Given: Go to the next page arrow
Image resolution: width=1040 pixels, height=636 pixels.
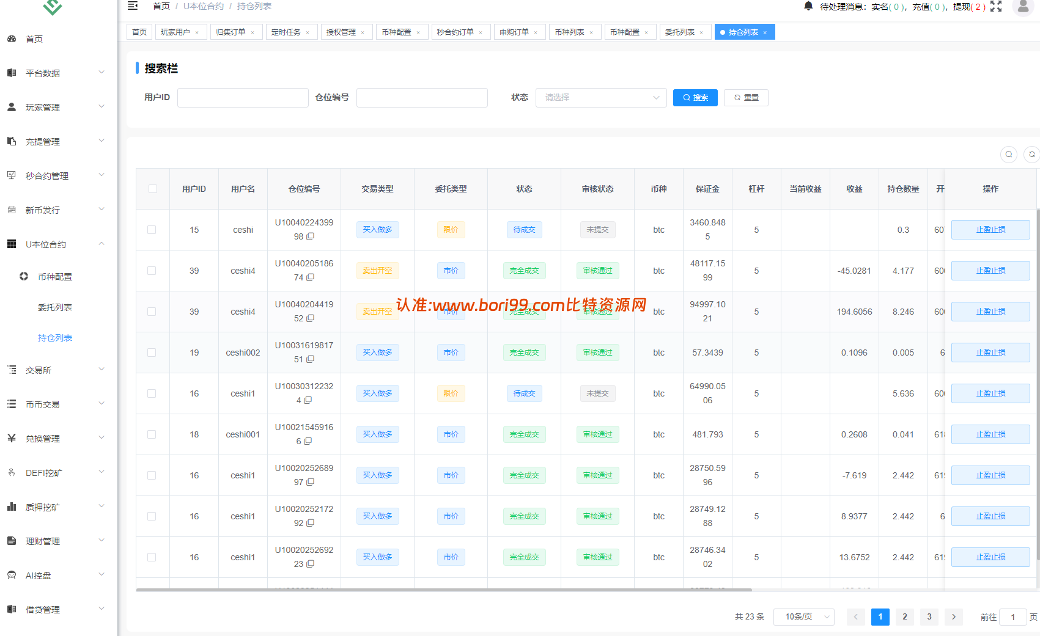Looking at the screenshot, I should pos(954,617).
